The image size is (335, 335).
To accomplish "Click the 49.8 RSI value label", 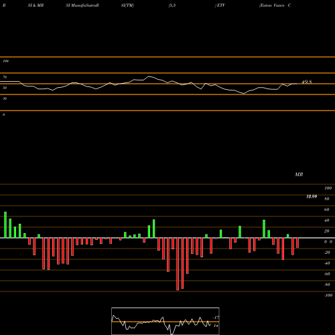I will click(x=307, y=82).
